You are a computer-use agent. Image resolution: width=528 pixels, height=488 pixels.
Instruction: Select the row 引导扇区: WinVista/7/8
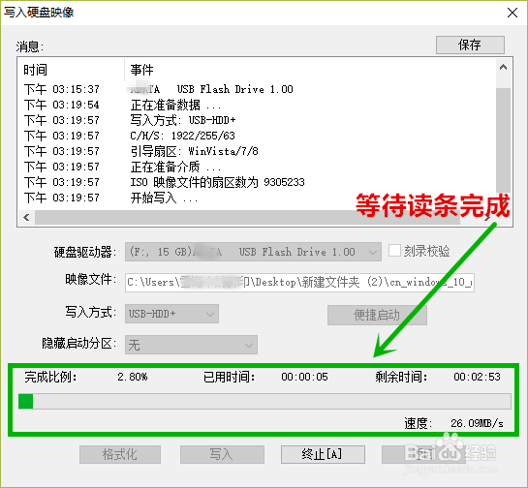258,151
